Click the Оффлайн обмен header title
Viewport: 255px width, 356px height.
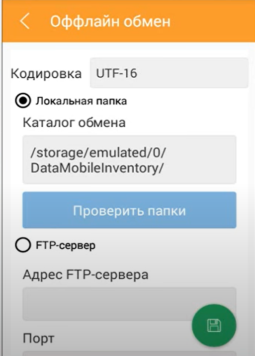pos(110,22)
